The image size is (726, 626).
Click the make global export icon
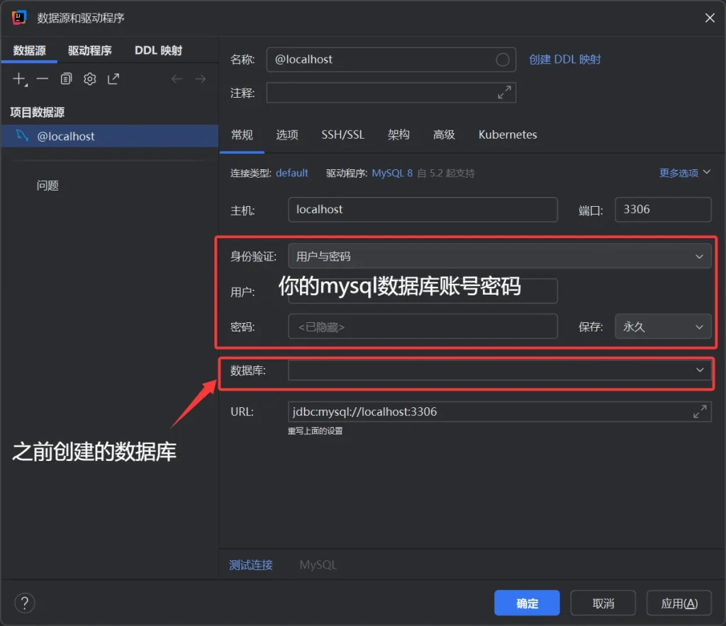click(113, 79)
